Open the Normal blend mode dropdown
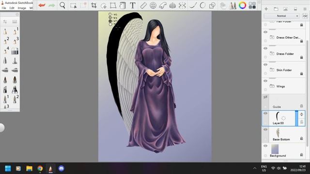This screenshot has height=174, width=310. pyautogui.click(x=281, y=16)
